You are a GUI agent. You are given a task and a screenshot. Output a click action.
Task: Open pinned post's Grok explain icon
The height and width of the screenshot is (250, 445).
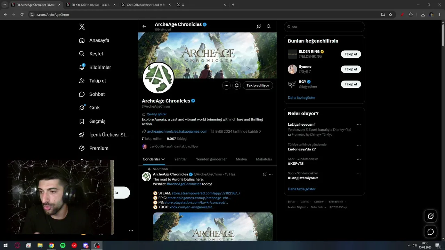pos(265,174)
